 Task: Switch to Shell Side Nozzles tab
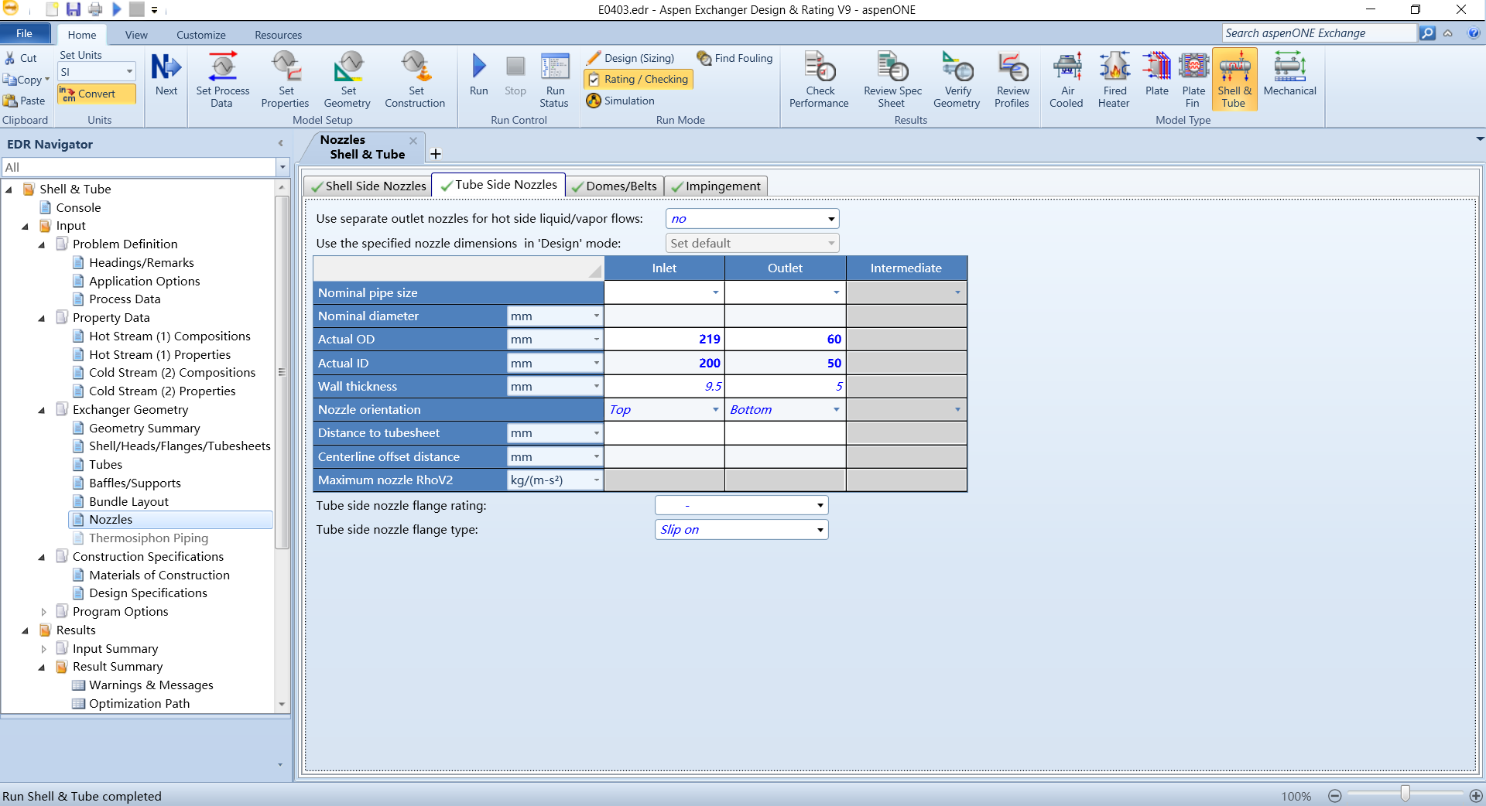point(368,186)
